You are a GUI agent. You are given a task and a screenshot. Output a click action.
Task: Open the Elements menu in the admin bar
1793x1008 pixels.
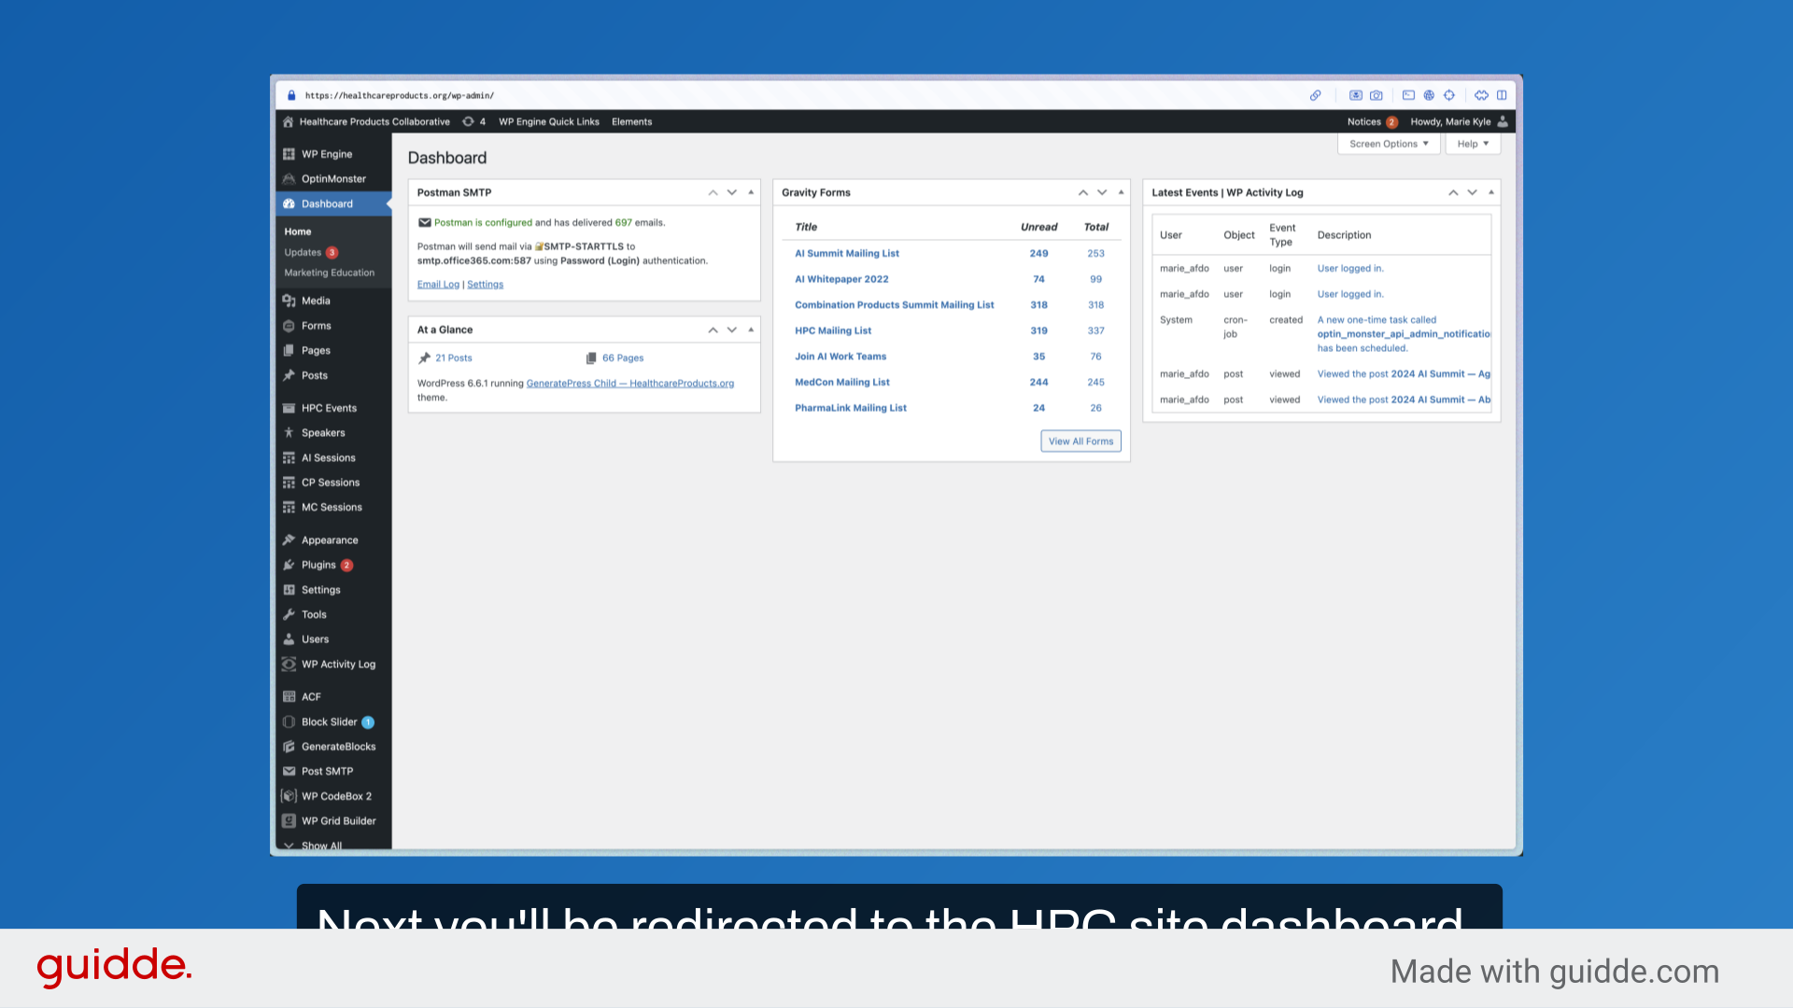[631, 121]
